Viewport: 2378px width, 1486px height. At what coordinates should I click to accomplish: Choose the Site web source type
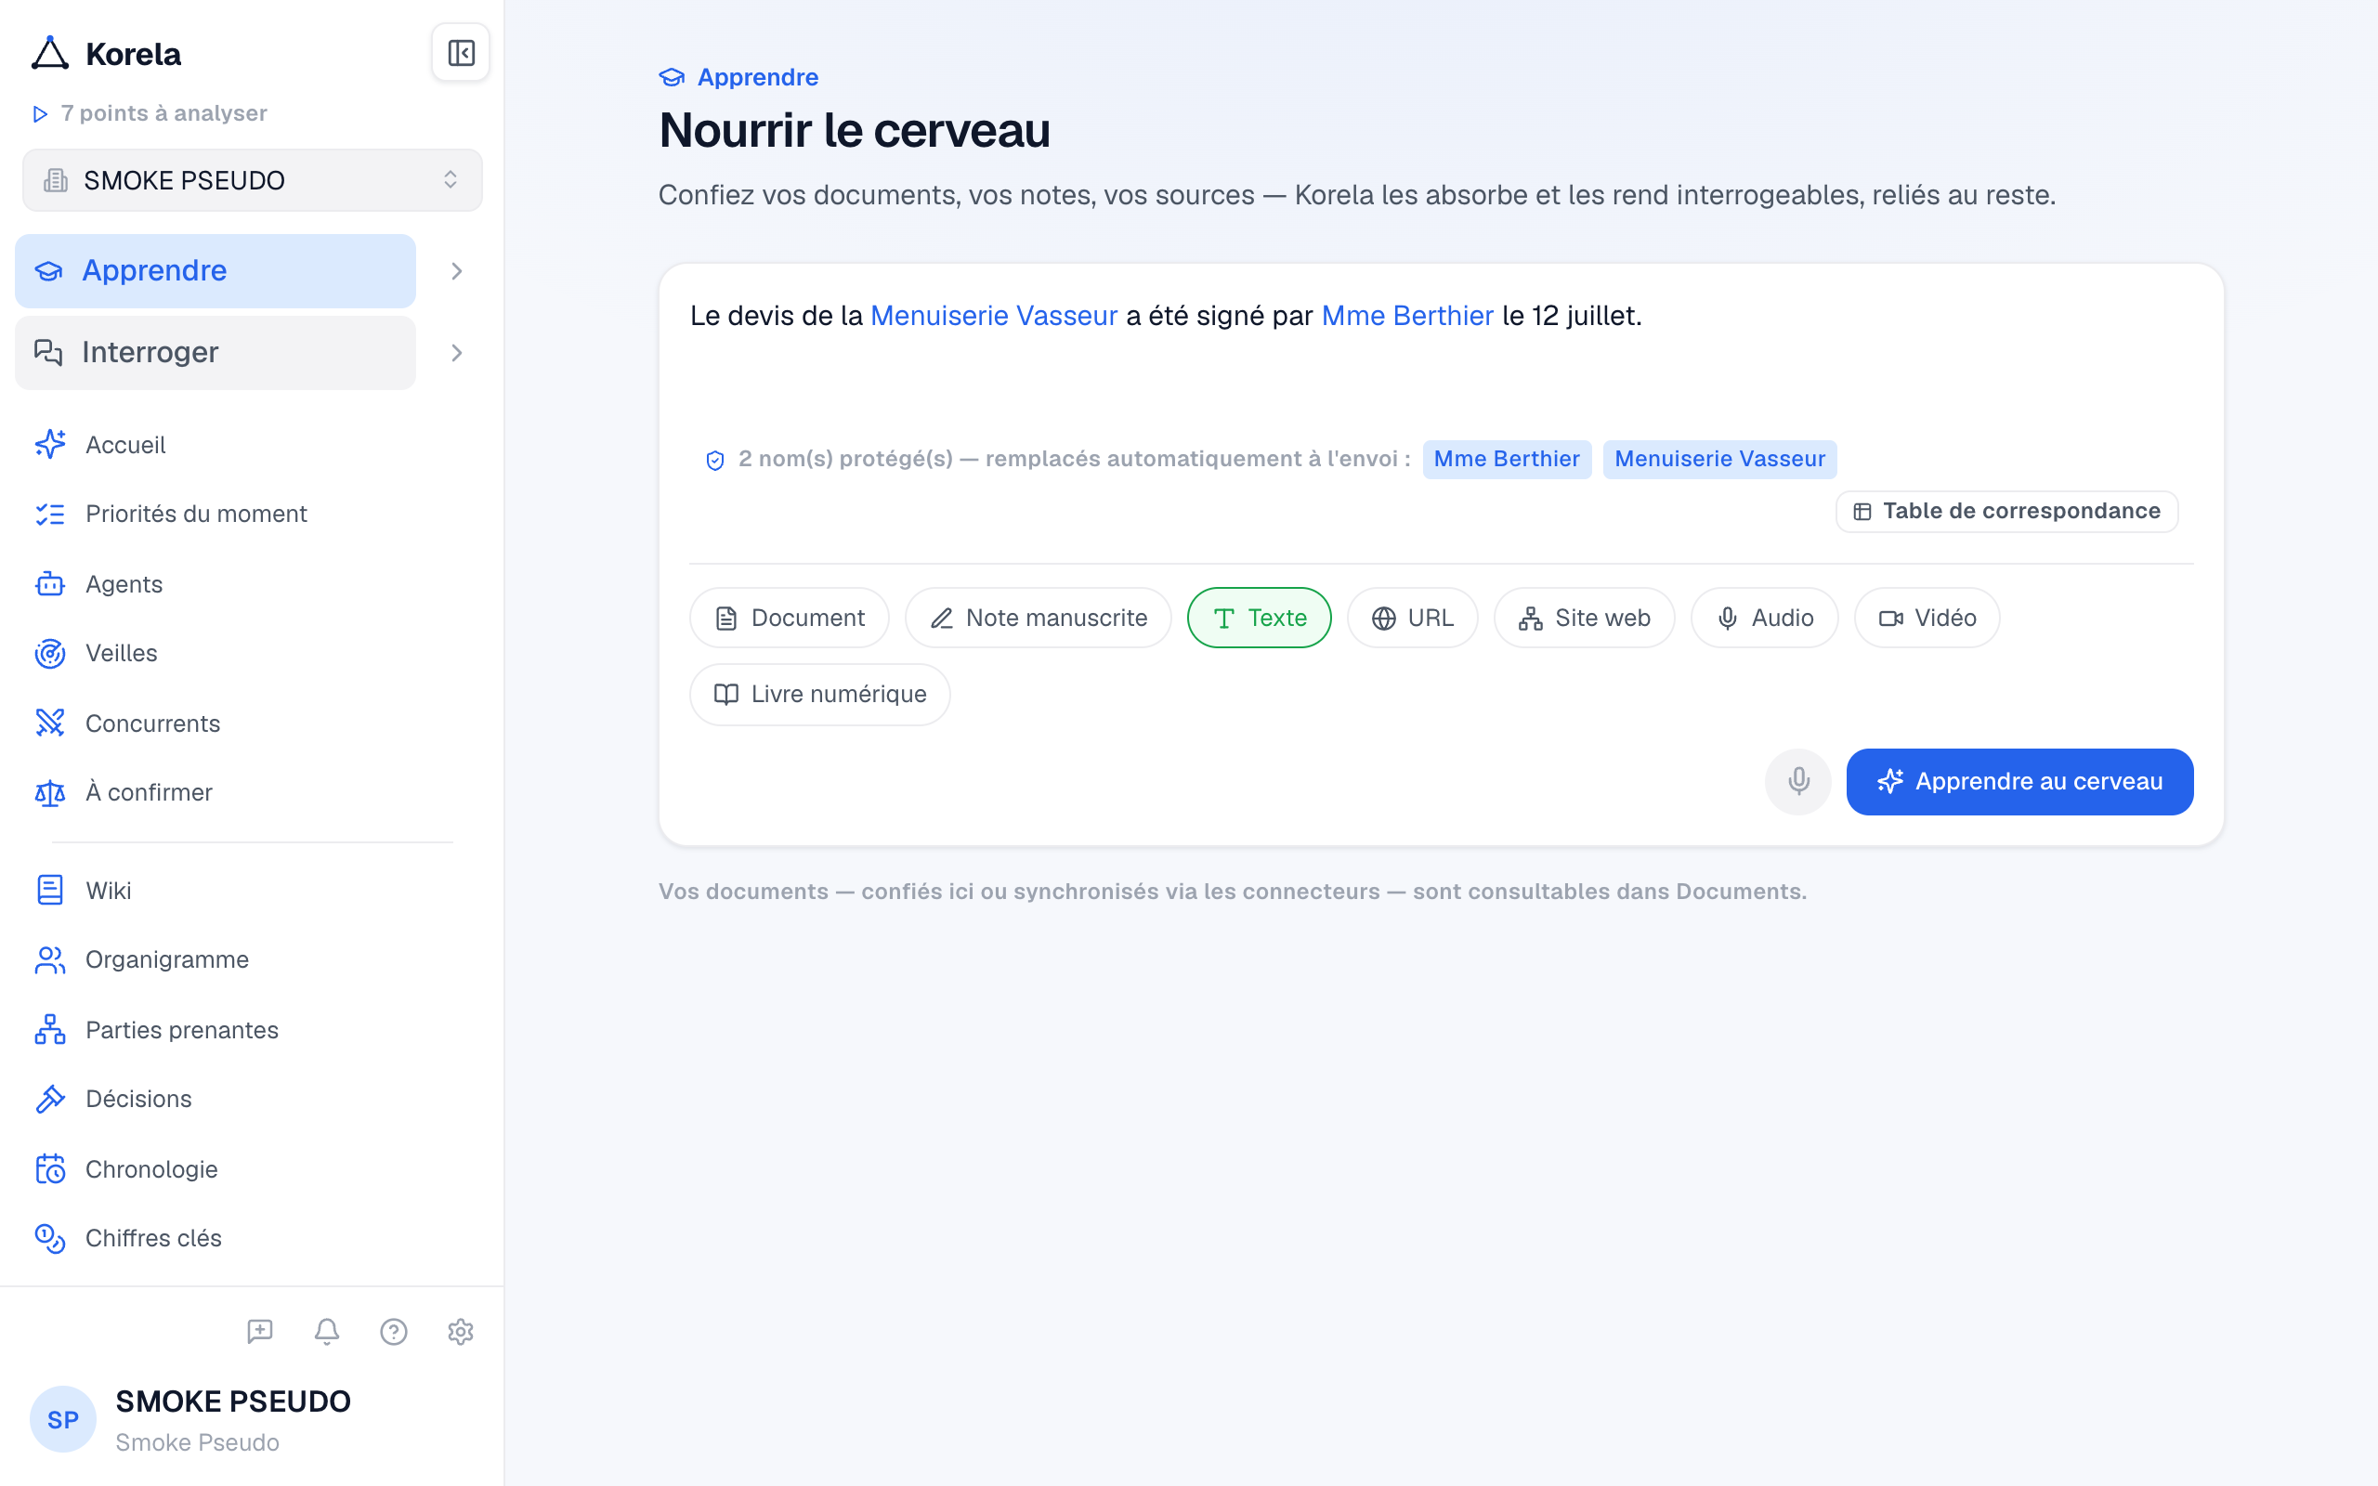pyautogui.click(x=1585, y=619)
